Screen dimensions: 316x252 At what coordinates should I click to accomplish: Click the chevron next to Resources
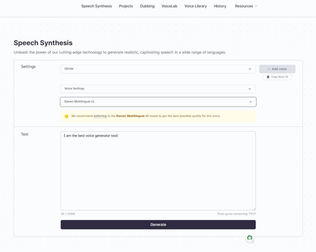[x=256, y=6]
